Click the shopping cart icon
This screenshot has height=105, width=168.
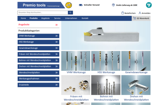point(134,18)
